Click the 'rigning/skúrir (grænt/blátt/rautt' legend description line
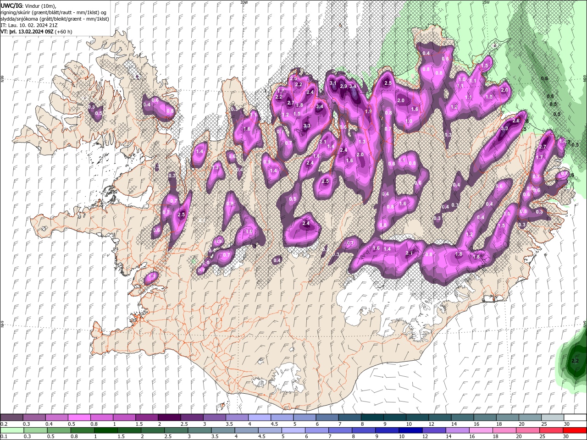 tap(54, 12)
